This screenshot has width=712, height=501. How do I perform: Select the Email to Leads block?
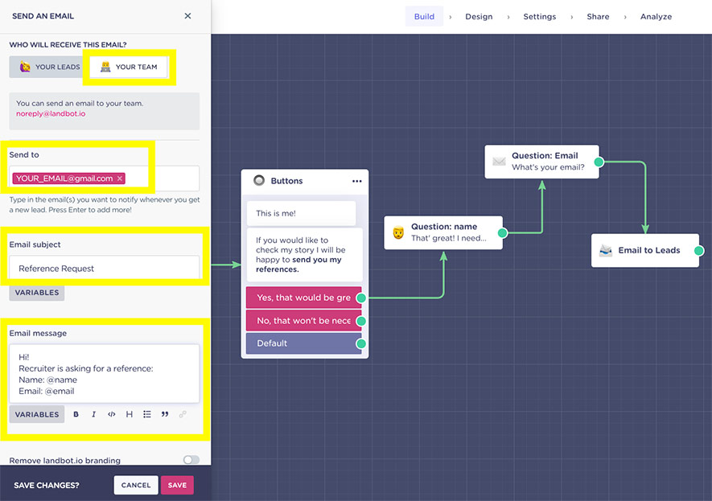click(x=644, y=251)
